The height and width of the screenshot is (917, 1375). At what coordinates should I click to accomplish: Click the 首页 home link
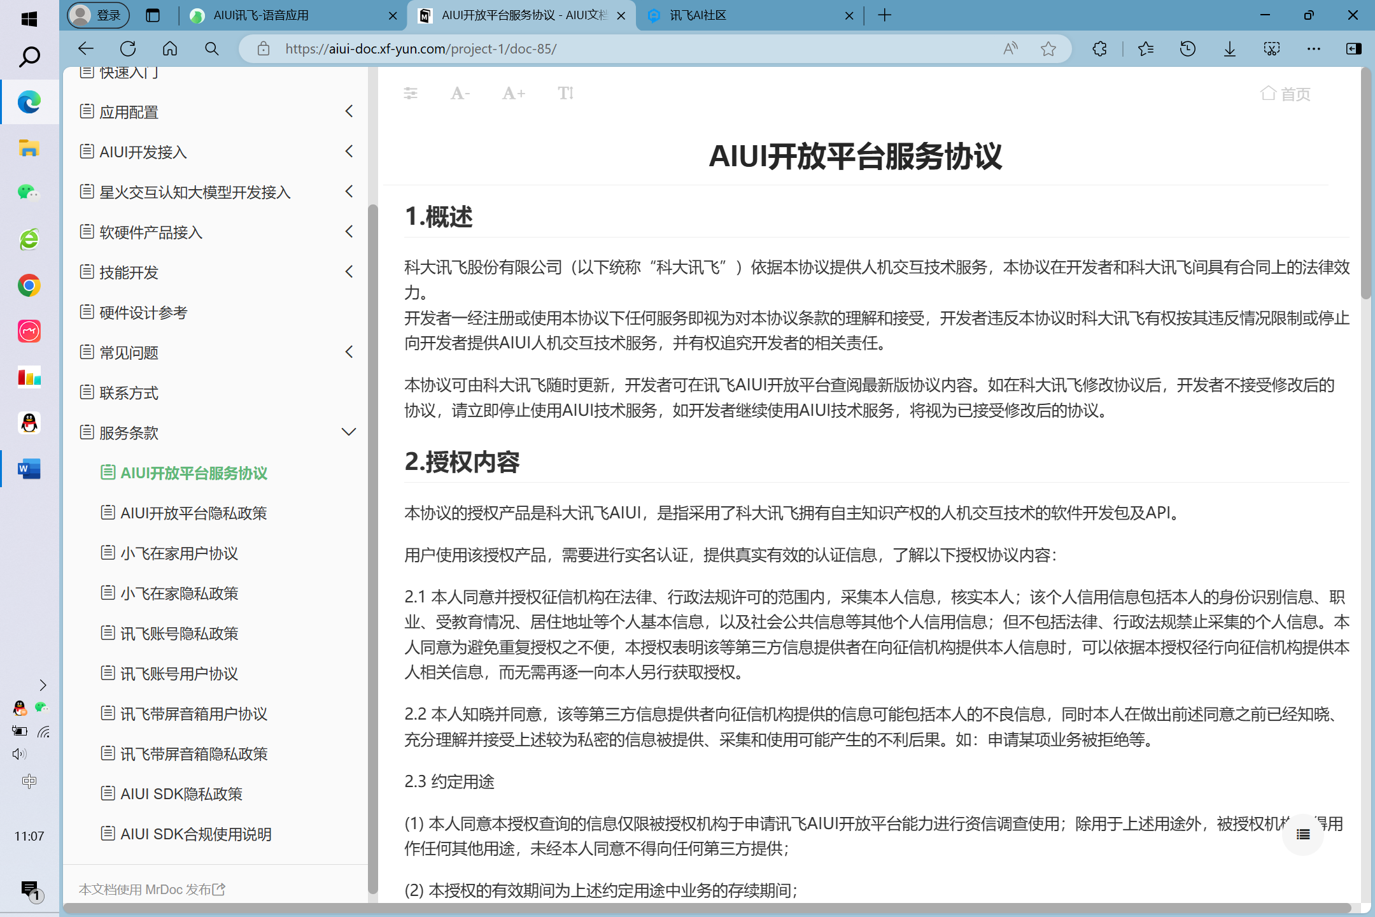click(x=1285, y=94)
